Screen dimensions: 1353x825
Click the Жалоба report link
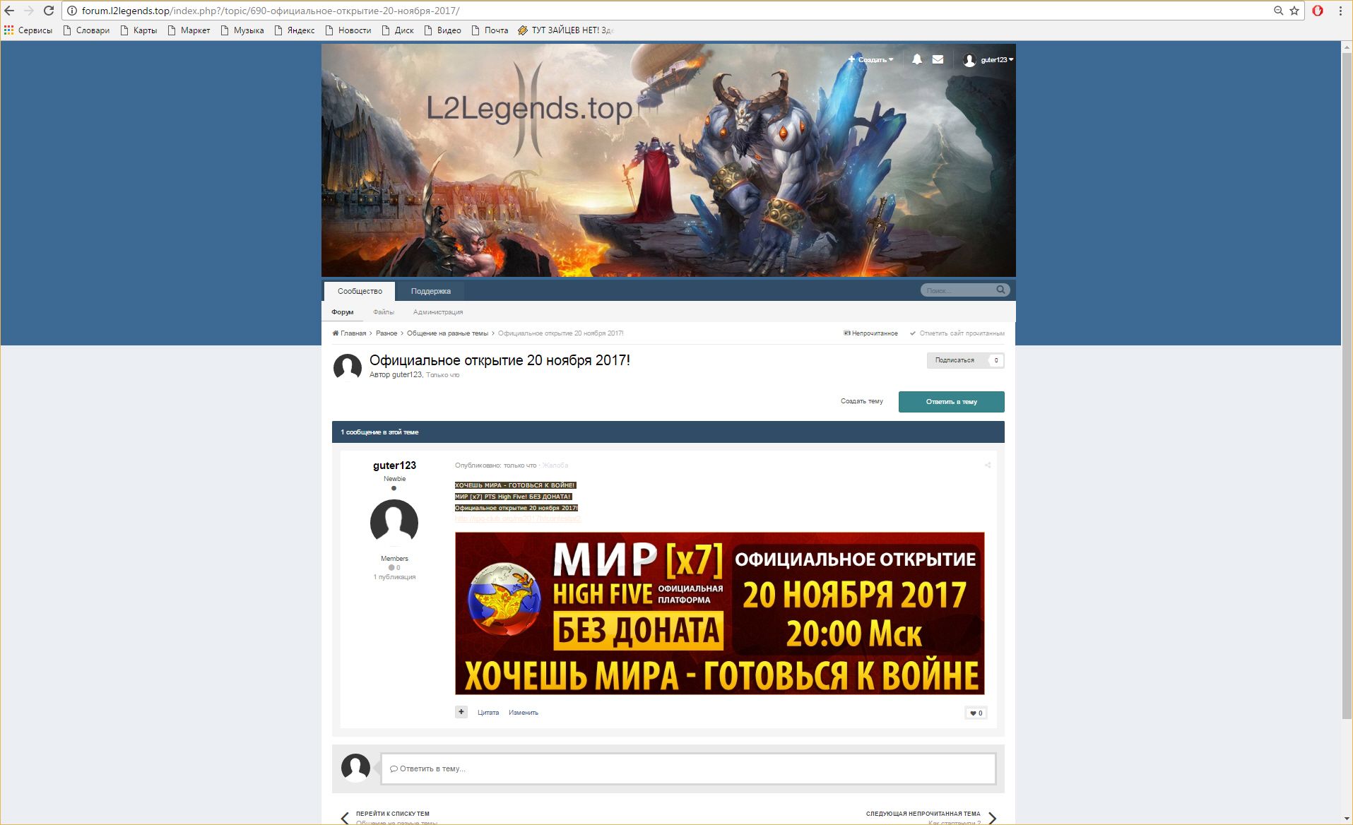pos(555,465)
